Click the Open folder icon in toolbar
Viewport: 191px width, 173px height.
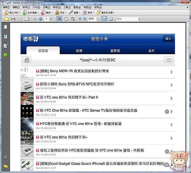pos(6,19)
